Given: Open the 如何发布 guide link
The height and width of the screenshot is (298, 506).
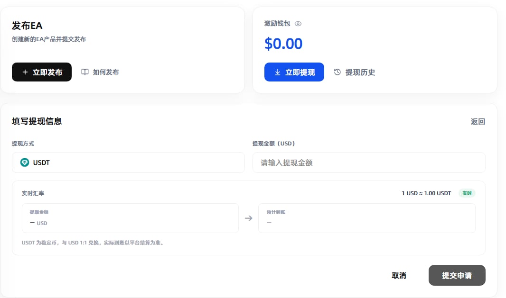Looking at the screenshot, I should [x=100, y=72].
